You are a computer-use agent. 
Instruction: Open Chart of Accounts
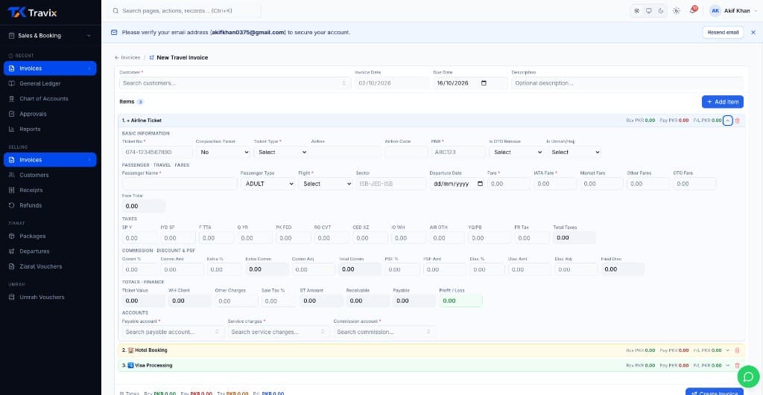[50, 99]
